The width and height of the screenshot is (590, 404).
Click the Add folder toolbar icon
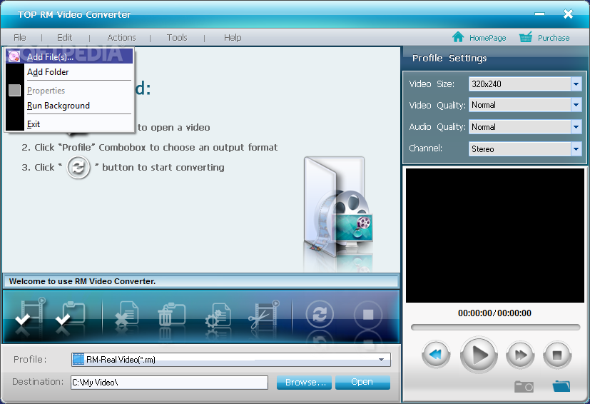(x=71, y=313)
